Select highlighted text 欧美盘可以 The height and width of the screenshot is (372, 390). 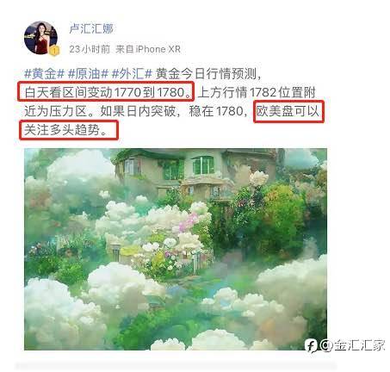[288, 111]
